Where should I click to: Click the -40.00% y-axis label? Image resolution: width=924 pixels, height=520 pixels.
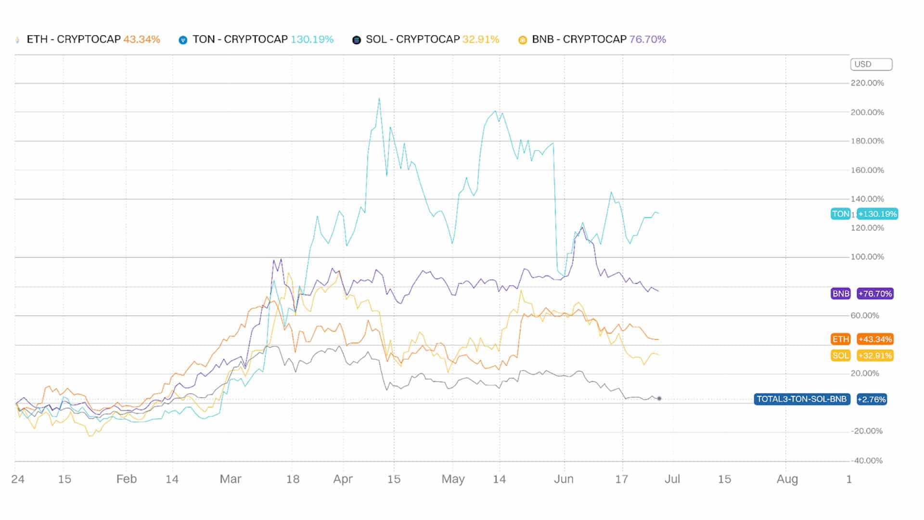pyautogui.click(x=867, y=461)
